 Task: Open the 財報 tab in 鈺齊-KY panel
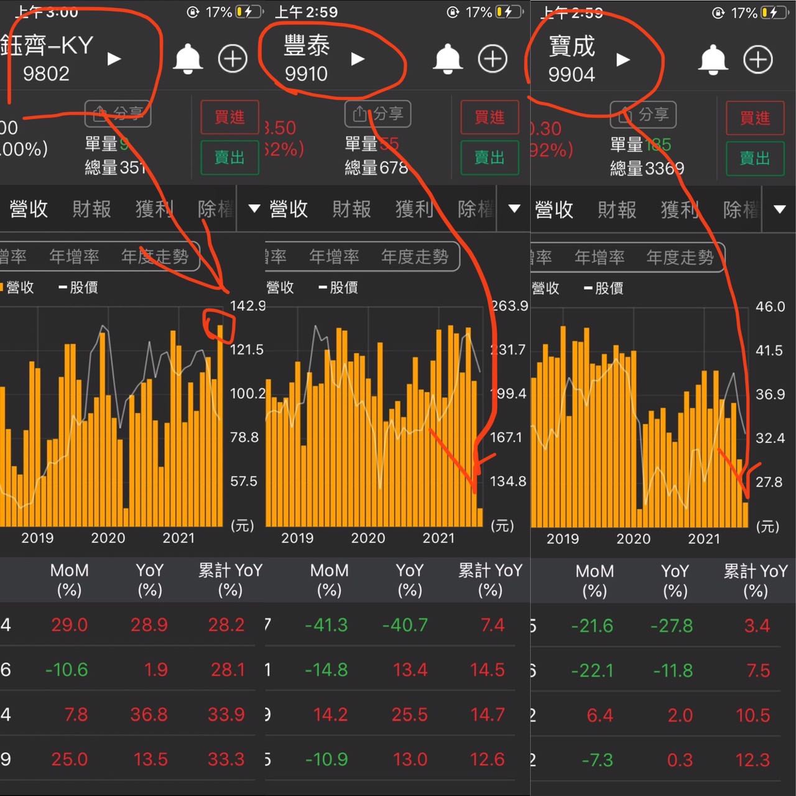[x=91, y=209]
